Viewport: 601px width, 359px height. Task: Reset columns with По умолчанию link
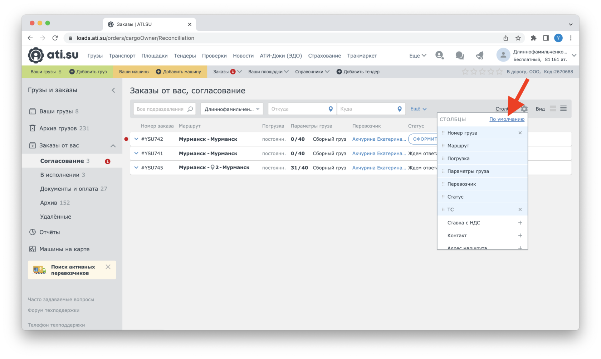[x=507, y=119]
